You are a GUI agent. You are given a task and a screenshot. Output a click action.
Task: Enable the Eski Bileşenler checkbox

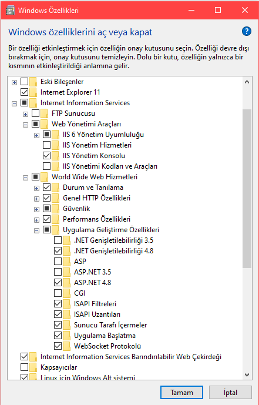pos(24,82)
